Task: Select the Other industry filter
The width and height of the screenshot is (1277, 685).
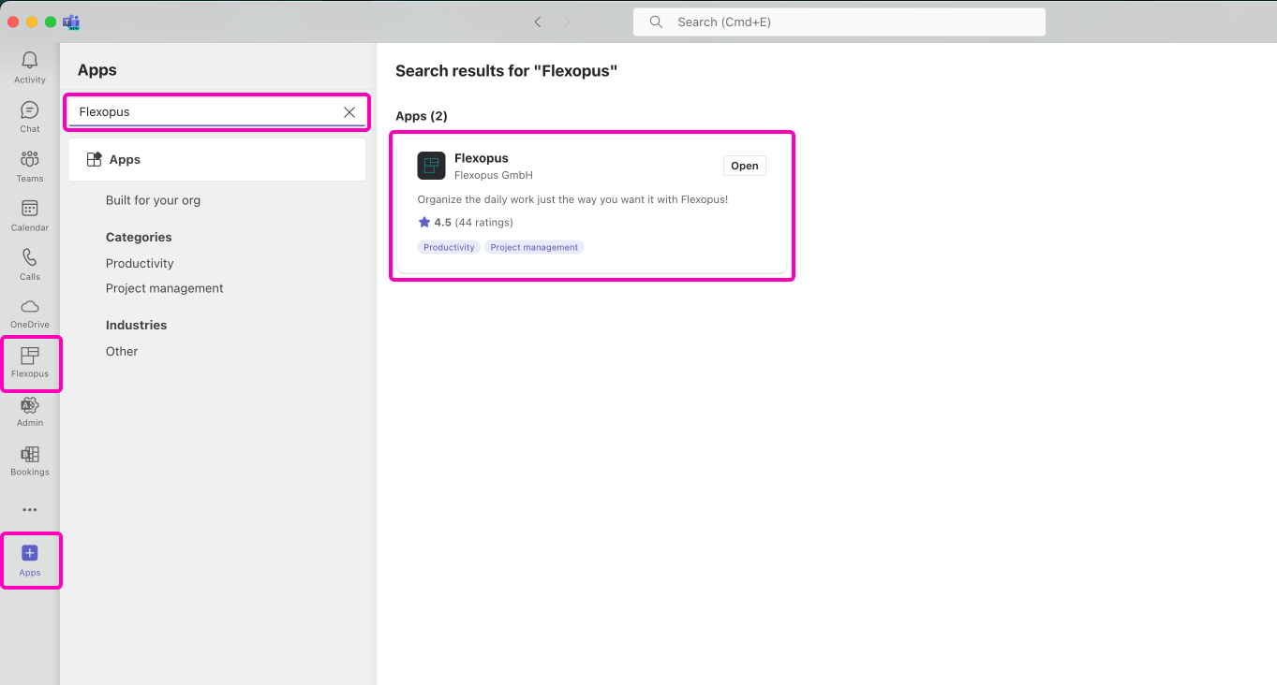Action: pyautogui.click(x=122, y=352)
